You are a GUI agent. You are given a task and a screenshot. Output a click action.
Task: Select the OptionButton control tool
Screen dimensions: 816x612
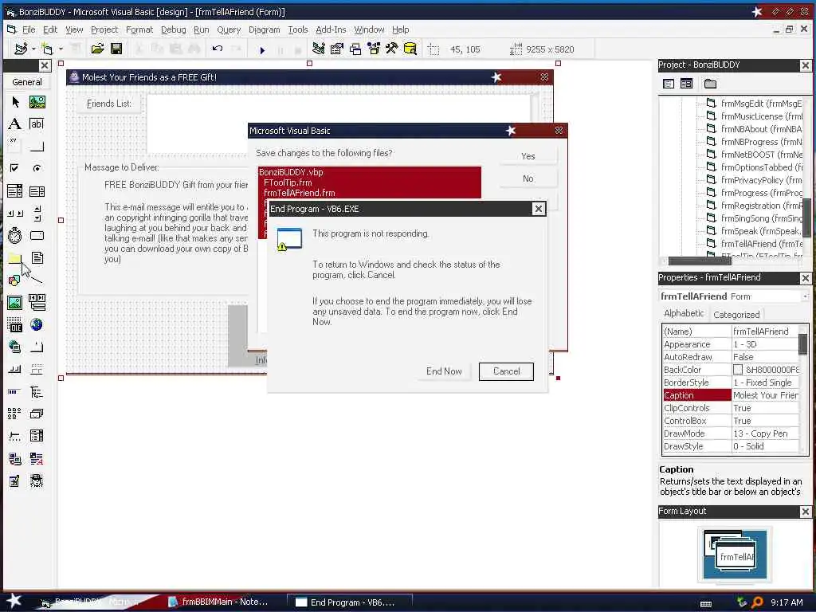(x=37, y=168)
